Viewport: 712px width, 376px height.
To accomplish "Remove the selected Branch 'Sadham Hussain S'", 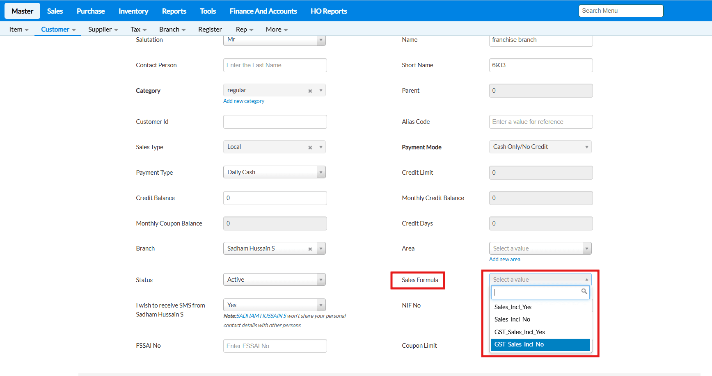I will [310, 249].
